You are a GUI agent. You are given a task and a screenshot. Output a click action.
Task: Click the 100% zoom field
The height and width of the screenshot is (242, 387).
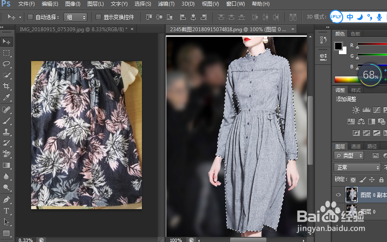point(176,240)
